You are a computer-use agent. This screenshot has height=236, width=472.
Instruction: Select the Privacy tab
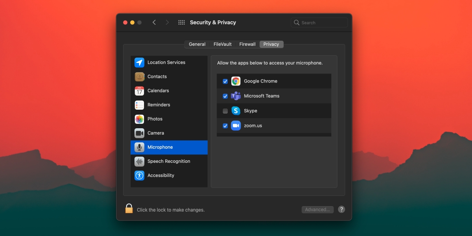271,44
